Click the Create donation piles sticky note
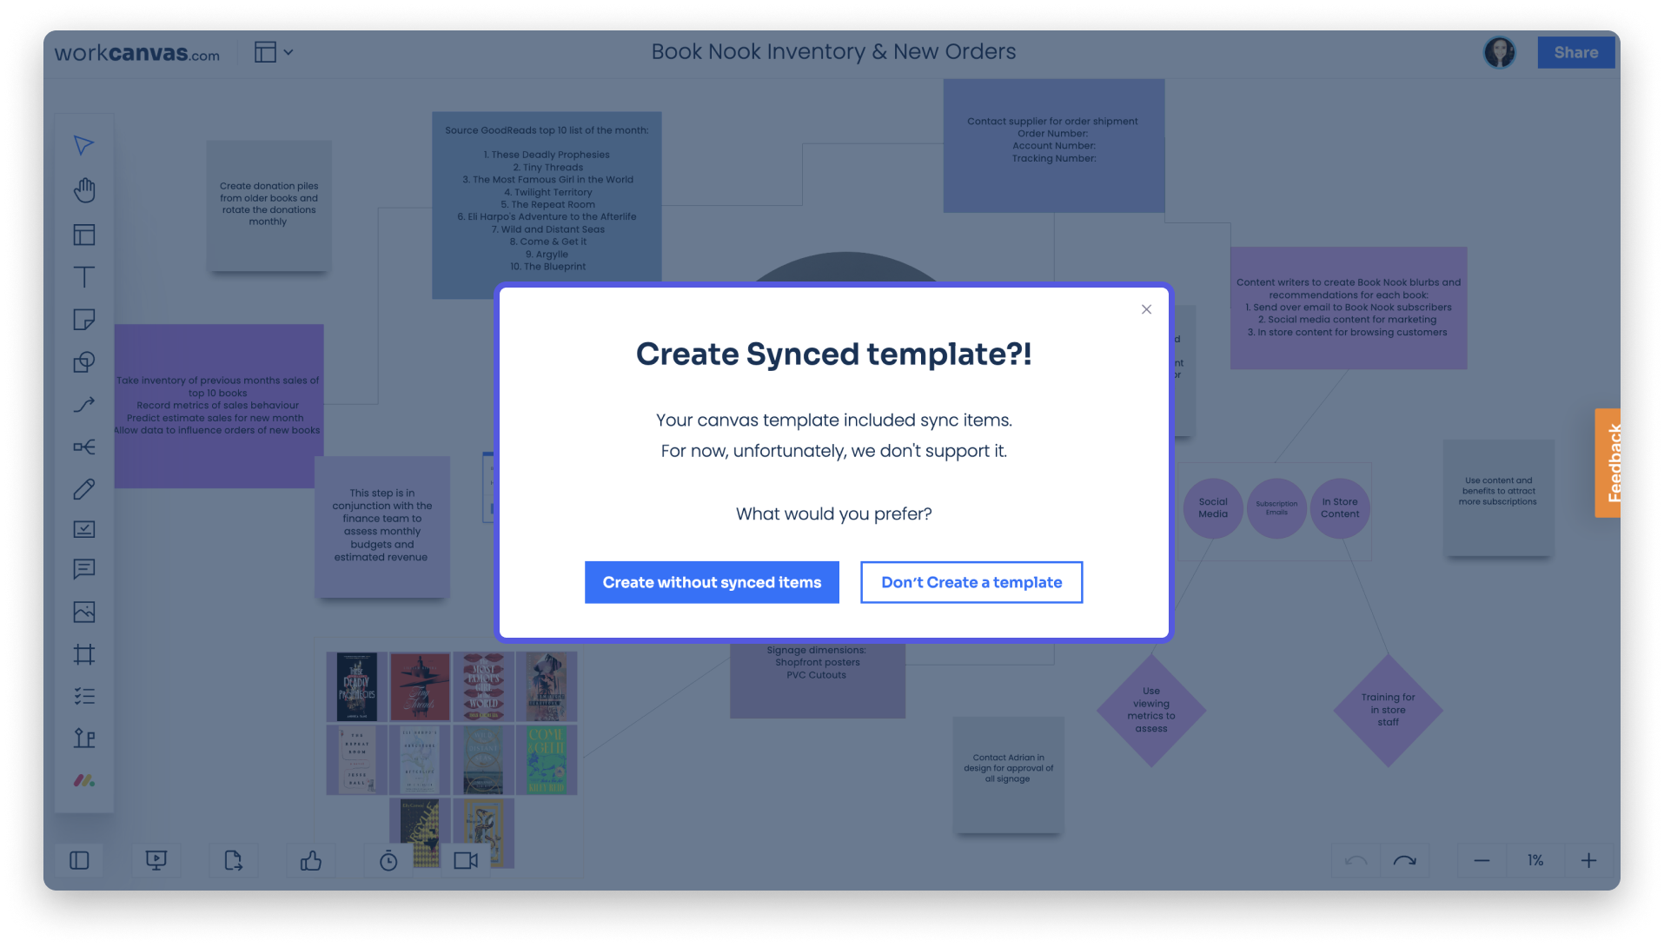1664x947 pixels. [268, 206]
